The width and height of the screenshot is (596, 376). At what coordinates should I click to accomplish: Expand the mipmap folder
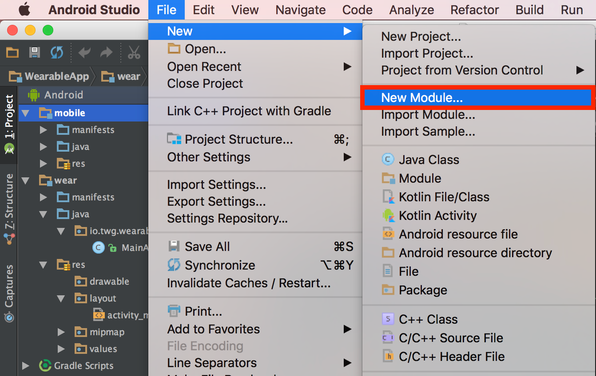pyautogui.click(x=61, y=332)
